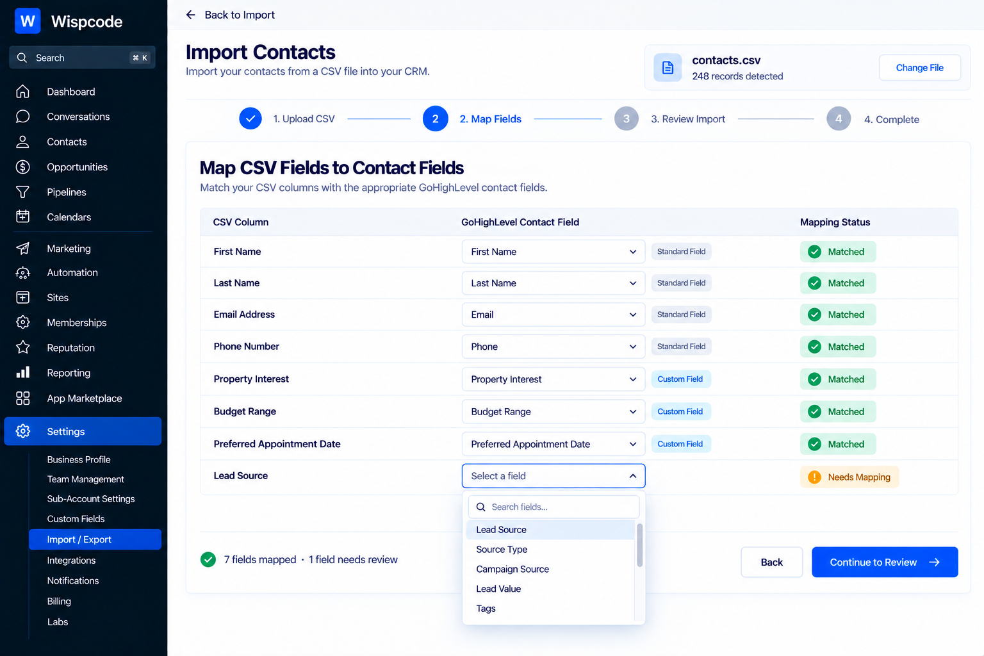Viewport: 984px width, 656px height.
Task: Click the sidebar Search box
Action: 82,58
